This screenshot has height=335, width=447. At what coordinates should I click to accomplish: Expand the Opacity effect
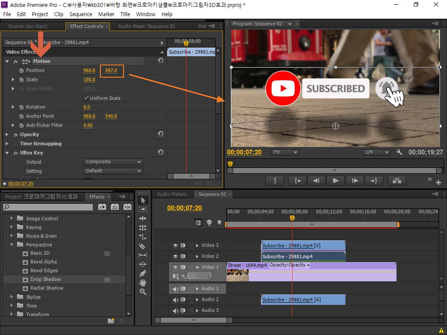(x=7, y=134)
